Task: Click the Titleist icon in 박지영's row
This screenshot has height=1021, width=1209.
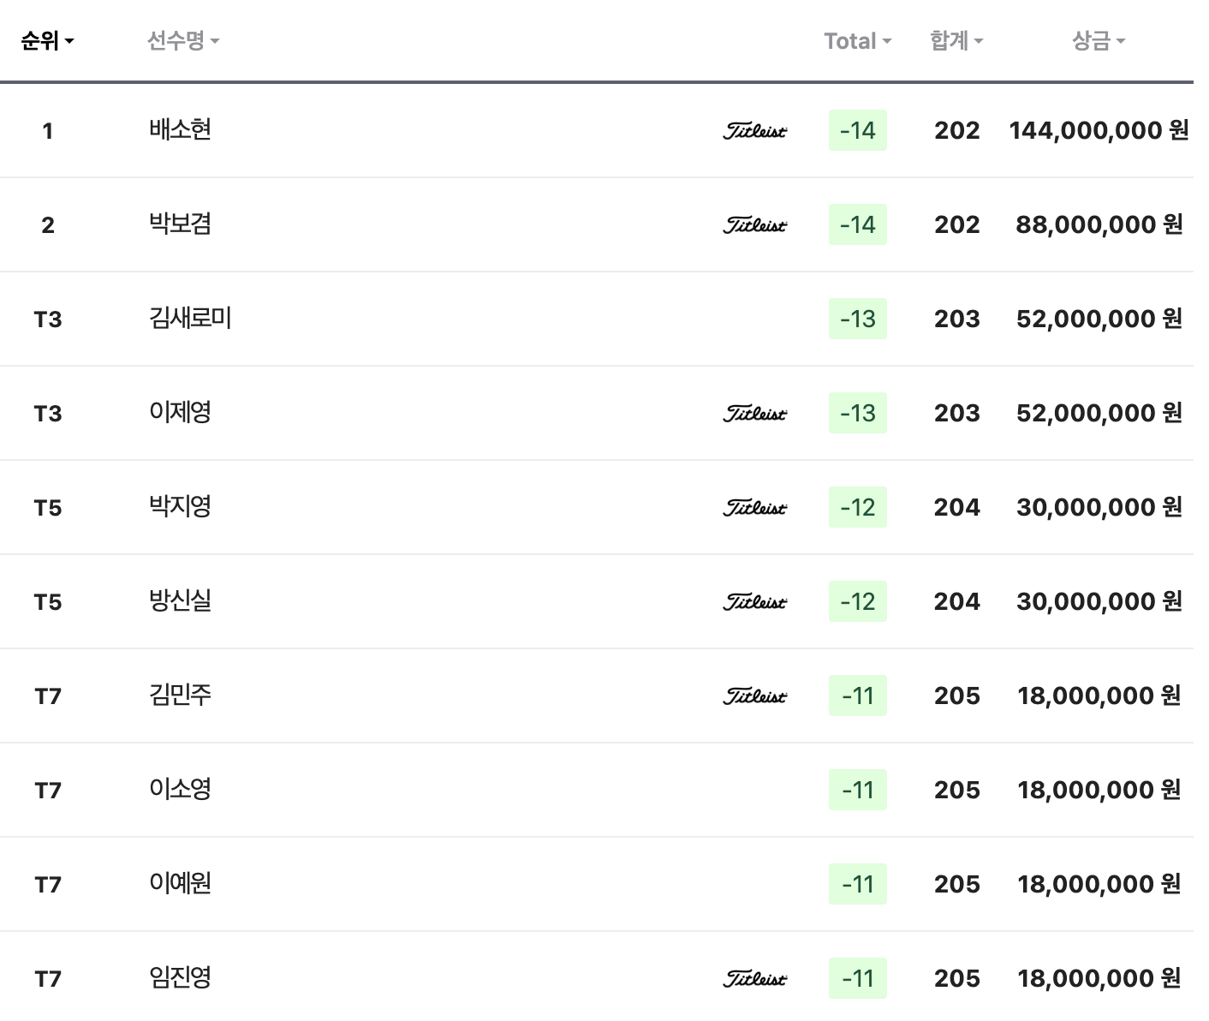Action: tap(753, 507)
